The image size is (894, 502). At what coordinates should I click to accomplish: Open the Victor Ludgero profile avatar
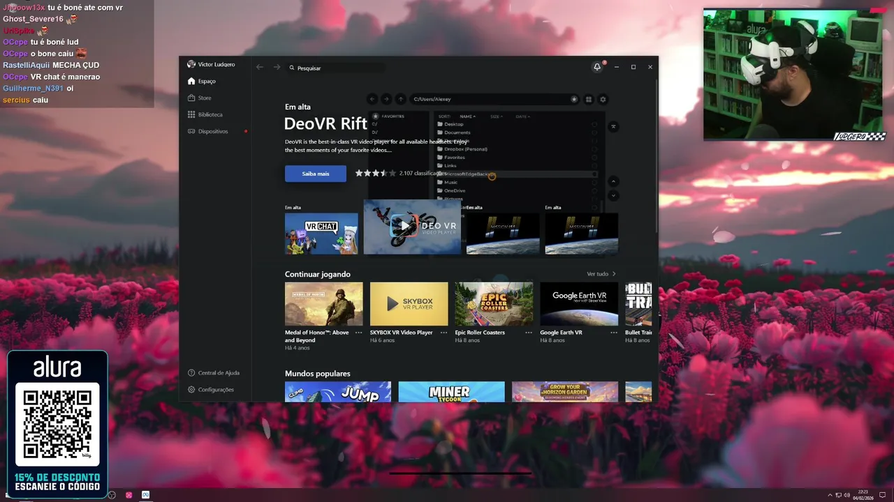tap(191, 64)
